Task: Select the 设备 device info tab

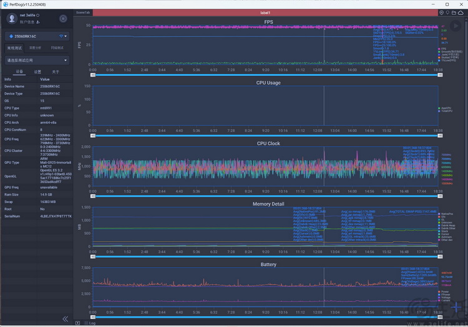Action: 19,72
